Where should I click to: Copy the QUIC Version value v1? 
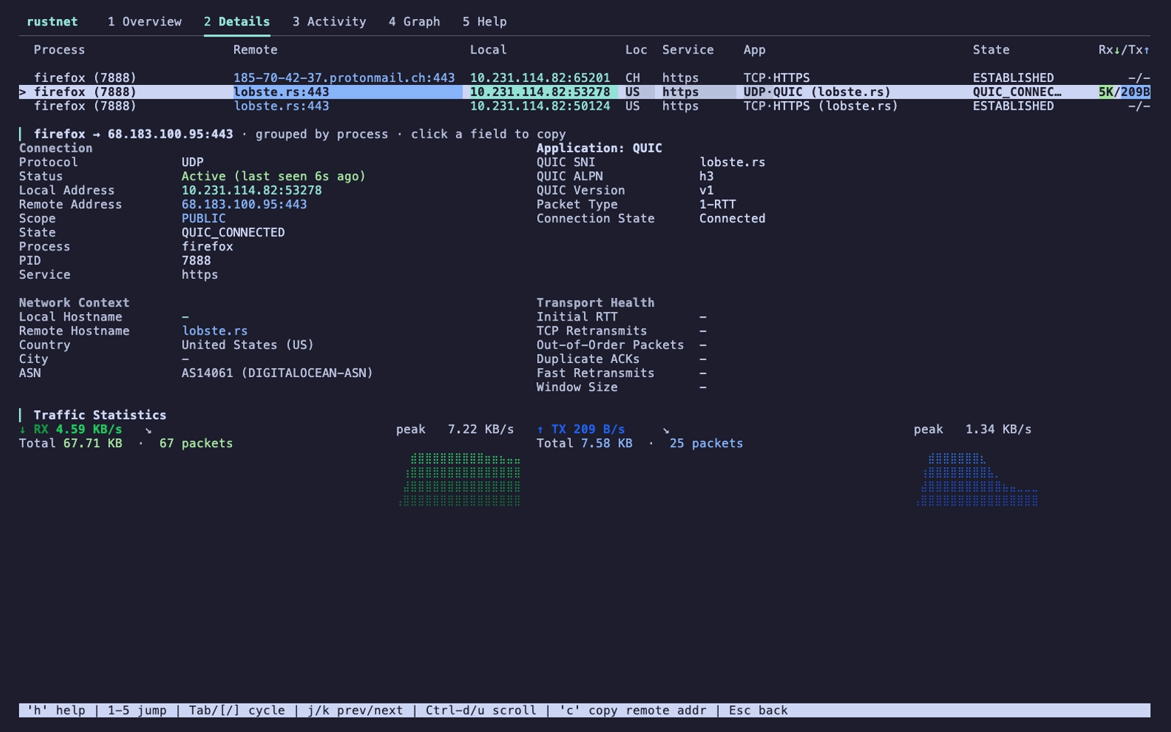[x=706, y=190]
